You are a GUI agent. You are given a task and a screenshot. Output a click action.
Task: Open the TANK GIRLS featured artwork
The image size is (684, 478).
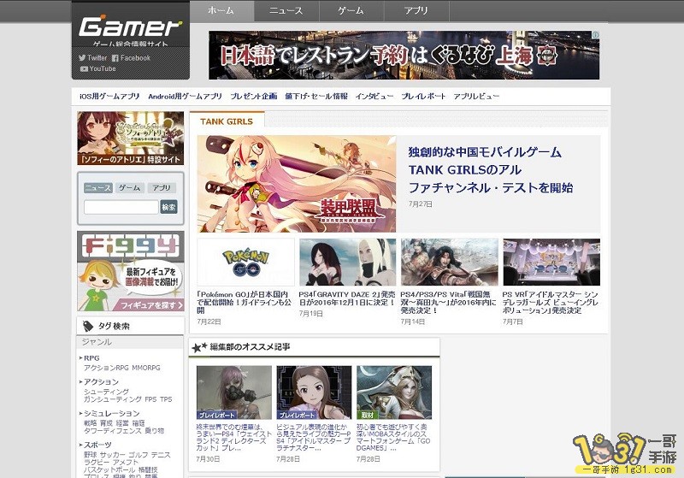click(x=297, y=184)
